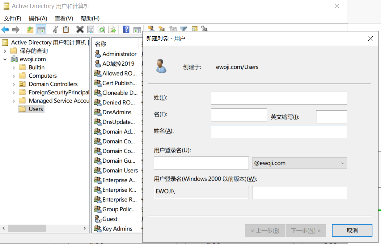Open the 操作(A) menu
Viewport: 381px width, 244px height.
38,18
